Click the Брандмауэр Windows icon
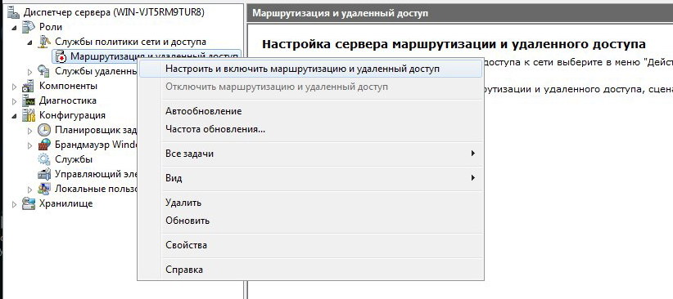 pyautogui.click(x=45, y=145)
